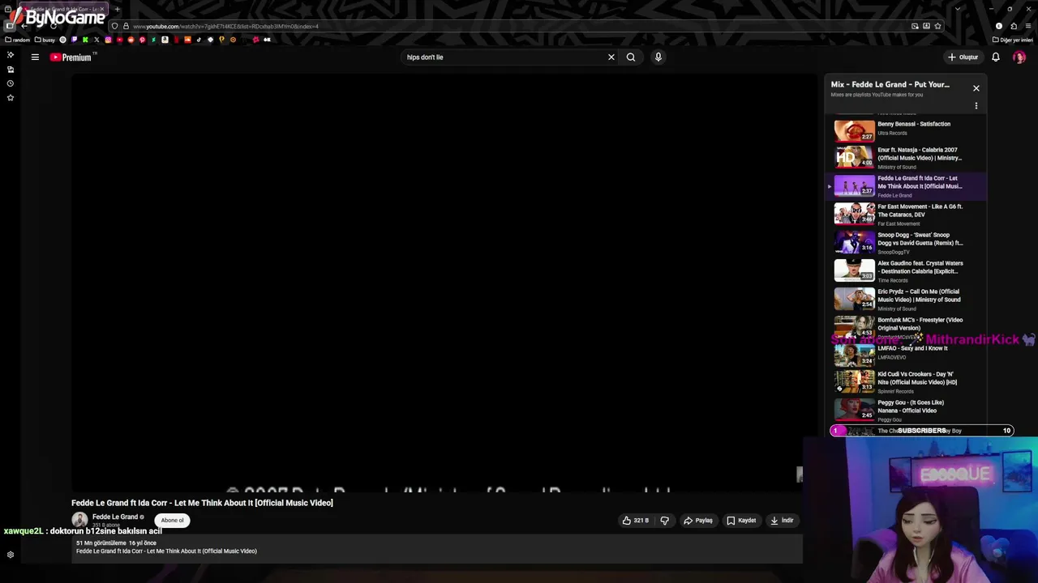The image size is (1038, 583).
Task: Open the TikTok bookmark icon
Action: coord(199,40)
